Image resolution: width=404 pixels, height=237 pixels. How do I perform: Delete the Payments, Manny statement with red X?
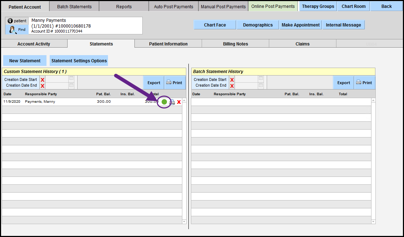pos(179,102)
